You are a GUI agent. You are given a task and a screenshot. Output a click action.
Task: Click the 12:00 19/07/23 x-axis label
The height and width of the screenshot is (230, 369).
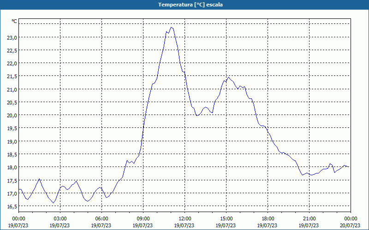pyautogui.click(x=184, y=222)
